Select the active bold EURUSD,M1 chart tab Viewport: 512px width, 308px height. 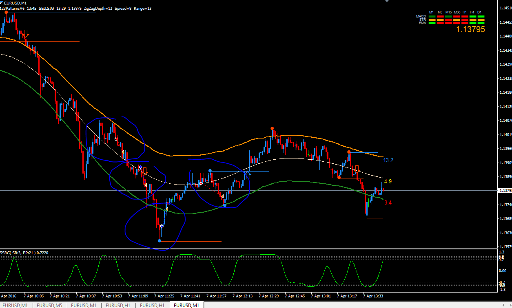click(x=186, y=305)
